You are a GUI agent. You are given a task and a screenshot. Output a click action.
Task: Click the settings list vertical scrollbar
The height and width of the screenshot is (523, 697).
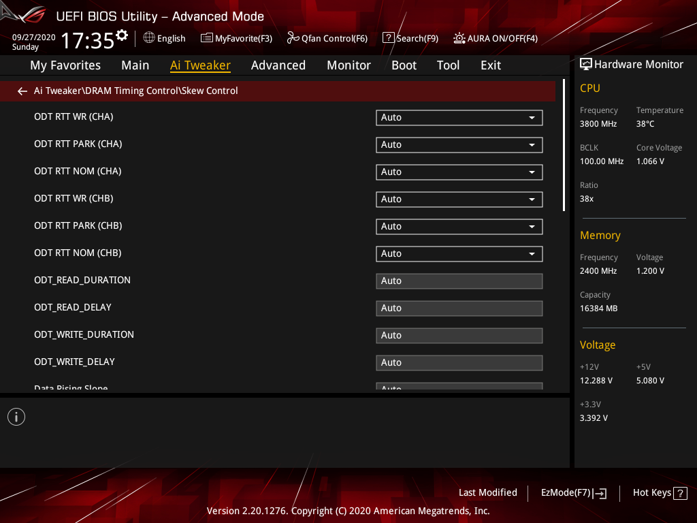coord(564,145)
